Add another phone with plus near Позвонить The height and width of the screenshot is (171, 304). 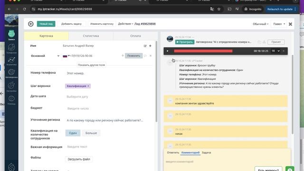point(123,56)
